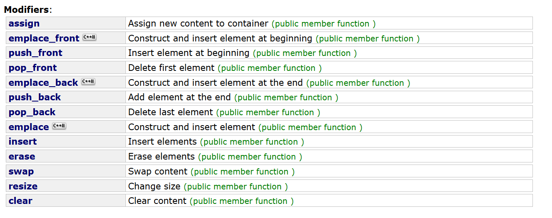Open the emplace_front link

44,39
